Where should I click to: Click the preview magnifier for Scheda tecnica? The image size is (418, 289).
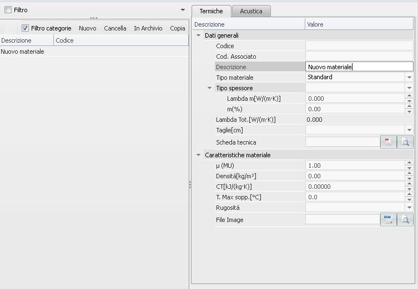406,142
